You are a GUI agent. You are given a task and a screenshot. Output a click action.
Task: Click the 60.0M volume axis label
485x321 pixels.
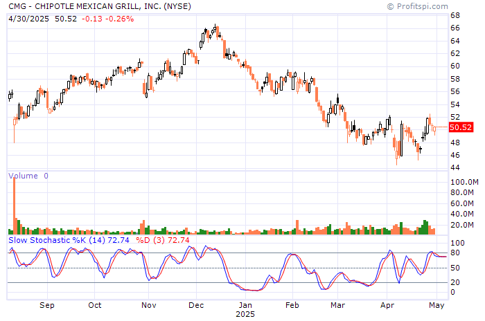(x=462, y=203)
